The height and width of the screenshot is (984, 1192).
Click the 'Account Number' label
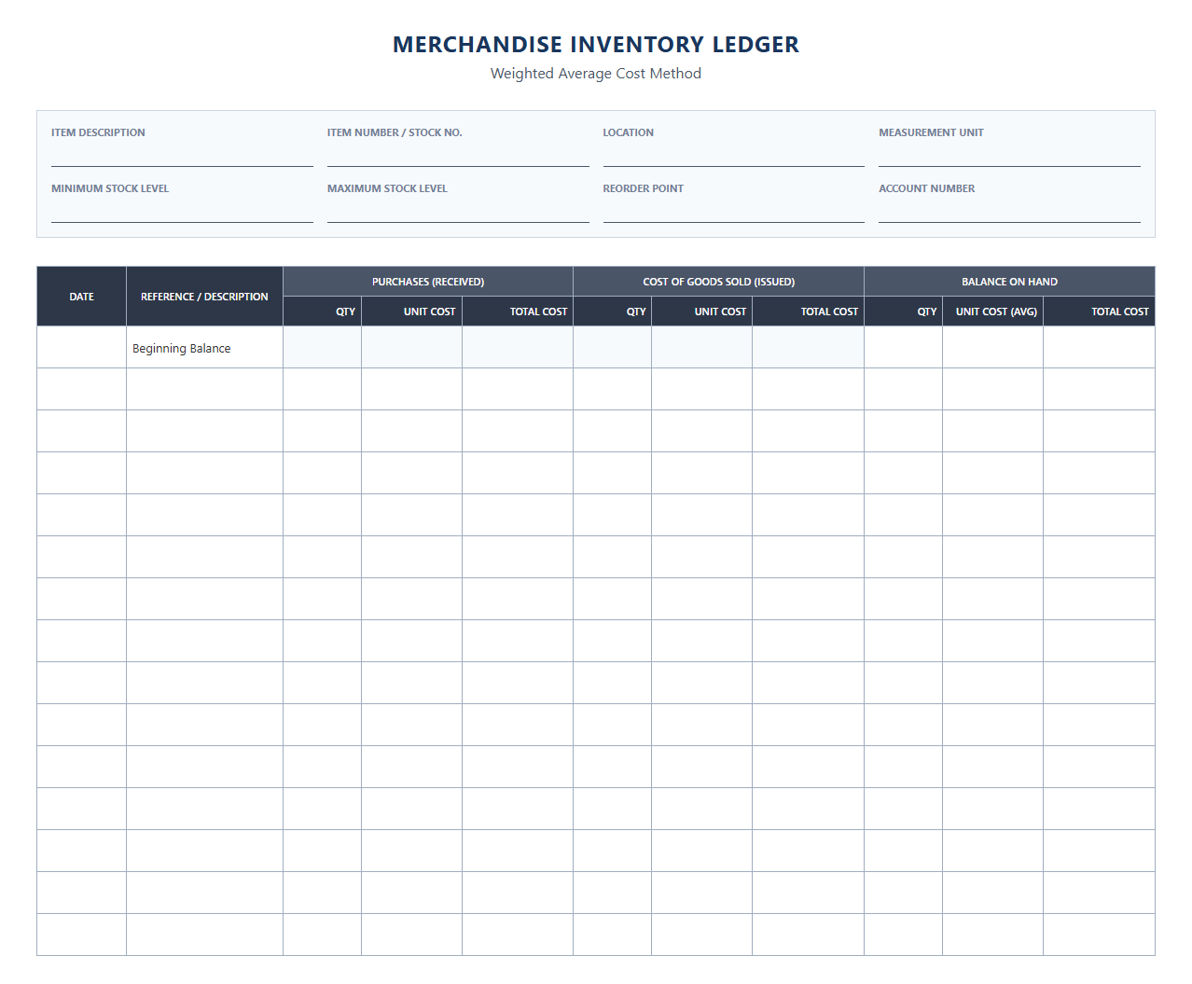(926, 188)
